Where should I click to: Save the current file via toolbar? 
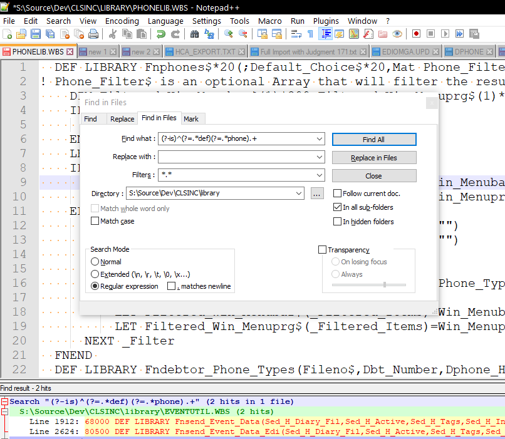click(x=36, y=34)
